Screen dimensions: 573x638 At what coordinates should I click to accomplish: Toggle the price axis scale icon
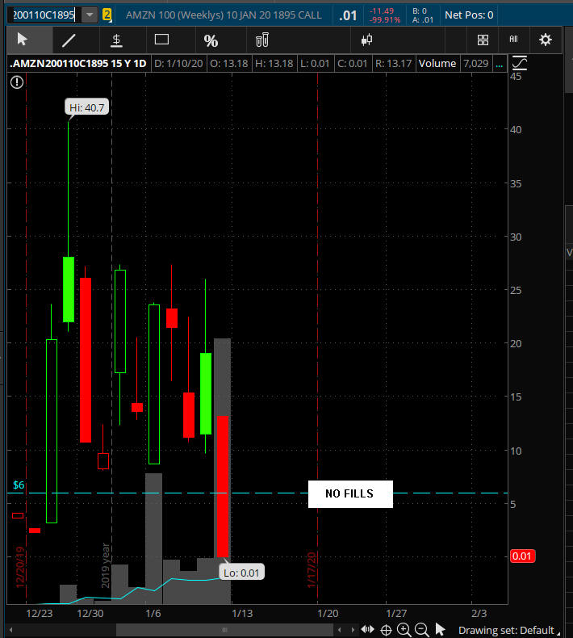519,63
